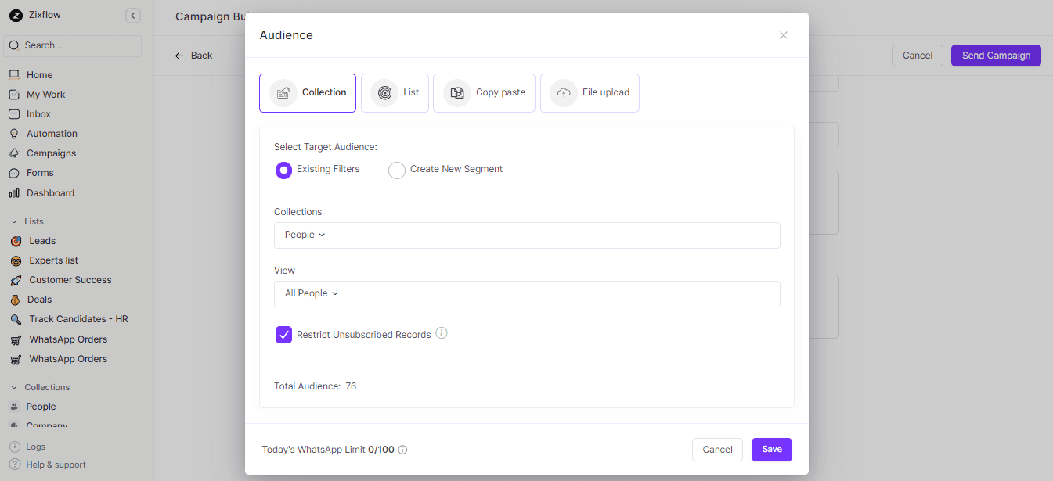Uncheck Restrict Unsubscribed Records checkbox
This screenshot has height=481, width=1053.
click(x=283, y=335)
